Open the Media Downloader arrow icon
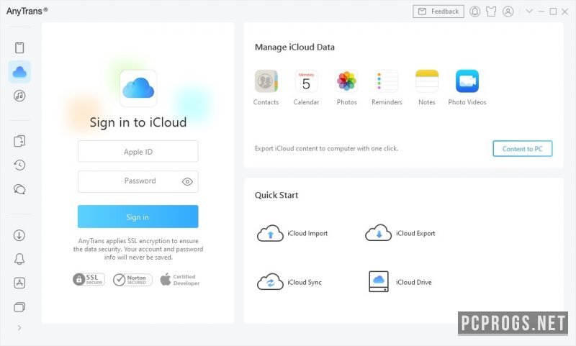576x346 pixels. tap(19, 235)
